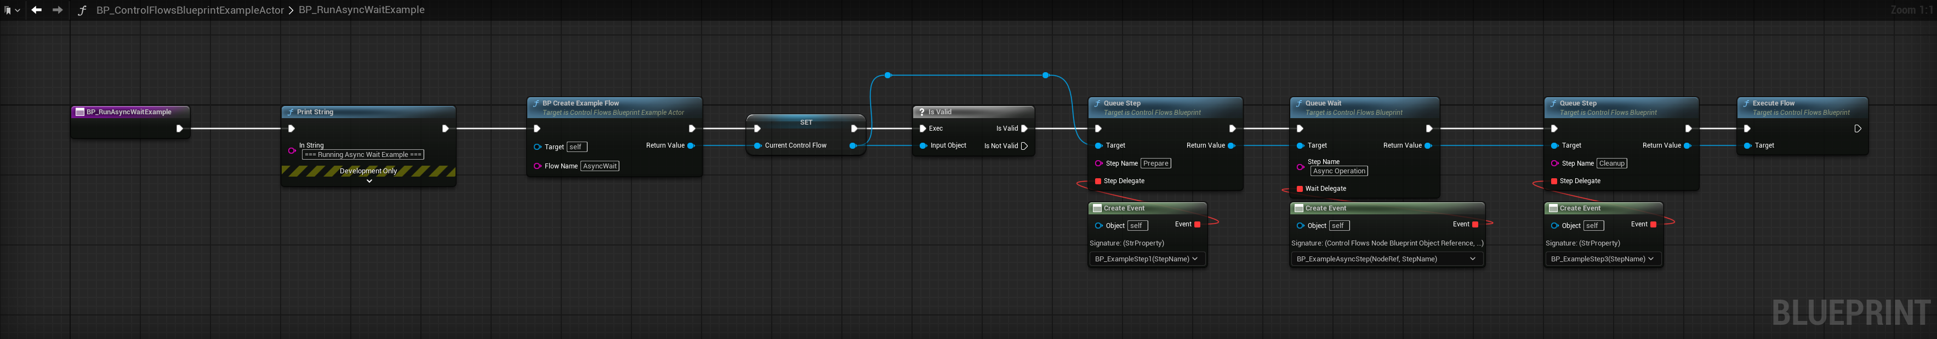The width and height of the screenshot is (1937, 339).
Task: Click the In String pin on Print String
Action: 292,151
